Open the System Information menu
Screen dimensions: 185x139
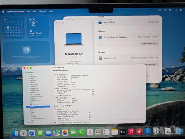16,12
